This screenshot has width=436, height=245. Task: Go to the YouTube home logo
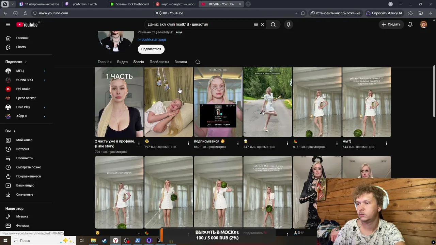27,24
